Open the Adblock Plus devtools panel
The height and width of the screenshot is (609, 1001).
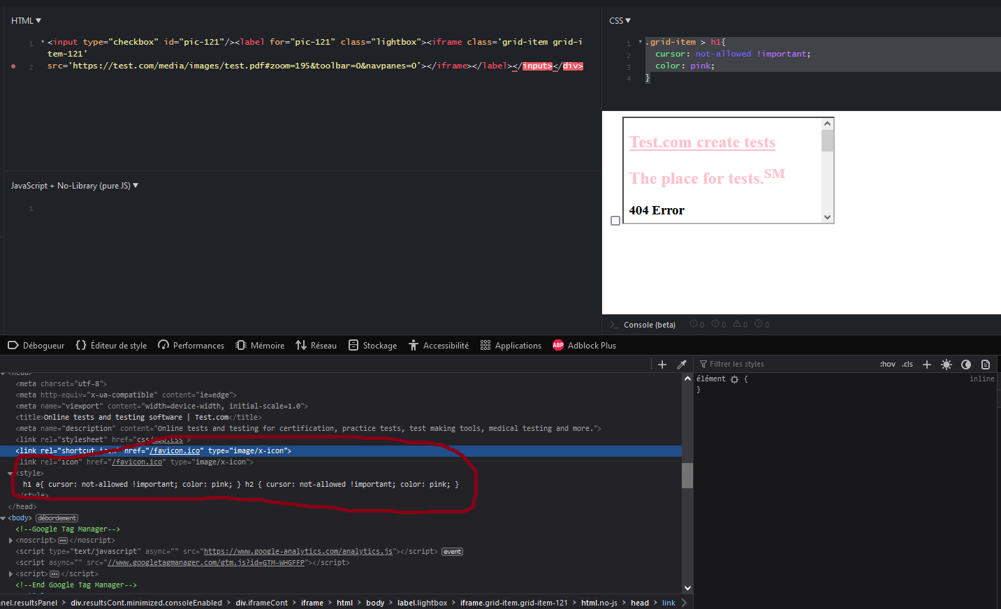click(x=584, y=345)
